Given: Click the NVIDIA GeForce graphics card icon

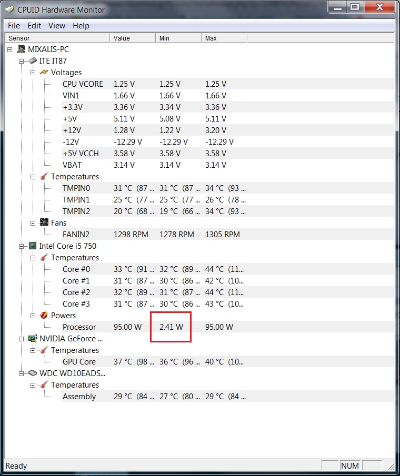Looking at the screenshot, I should pyautogui.click(x=33, y=339).
